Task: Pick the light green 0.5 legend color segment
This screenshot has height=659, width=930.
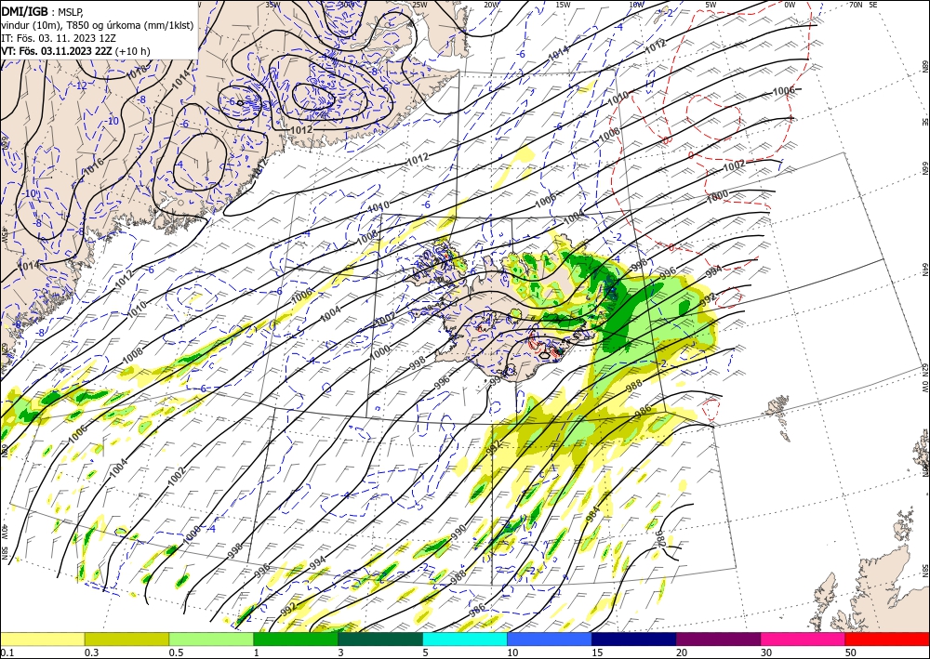Action: pyautogui.click(x=211, y=639)
